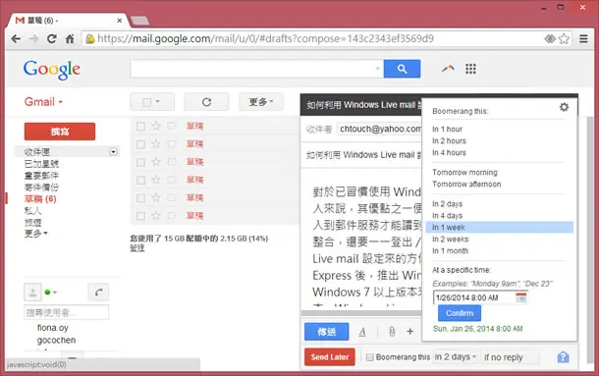
Task: Click the chat profile avatar icon
Action: pyautogui.click(x=32, y=293)
